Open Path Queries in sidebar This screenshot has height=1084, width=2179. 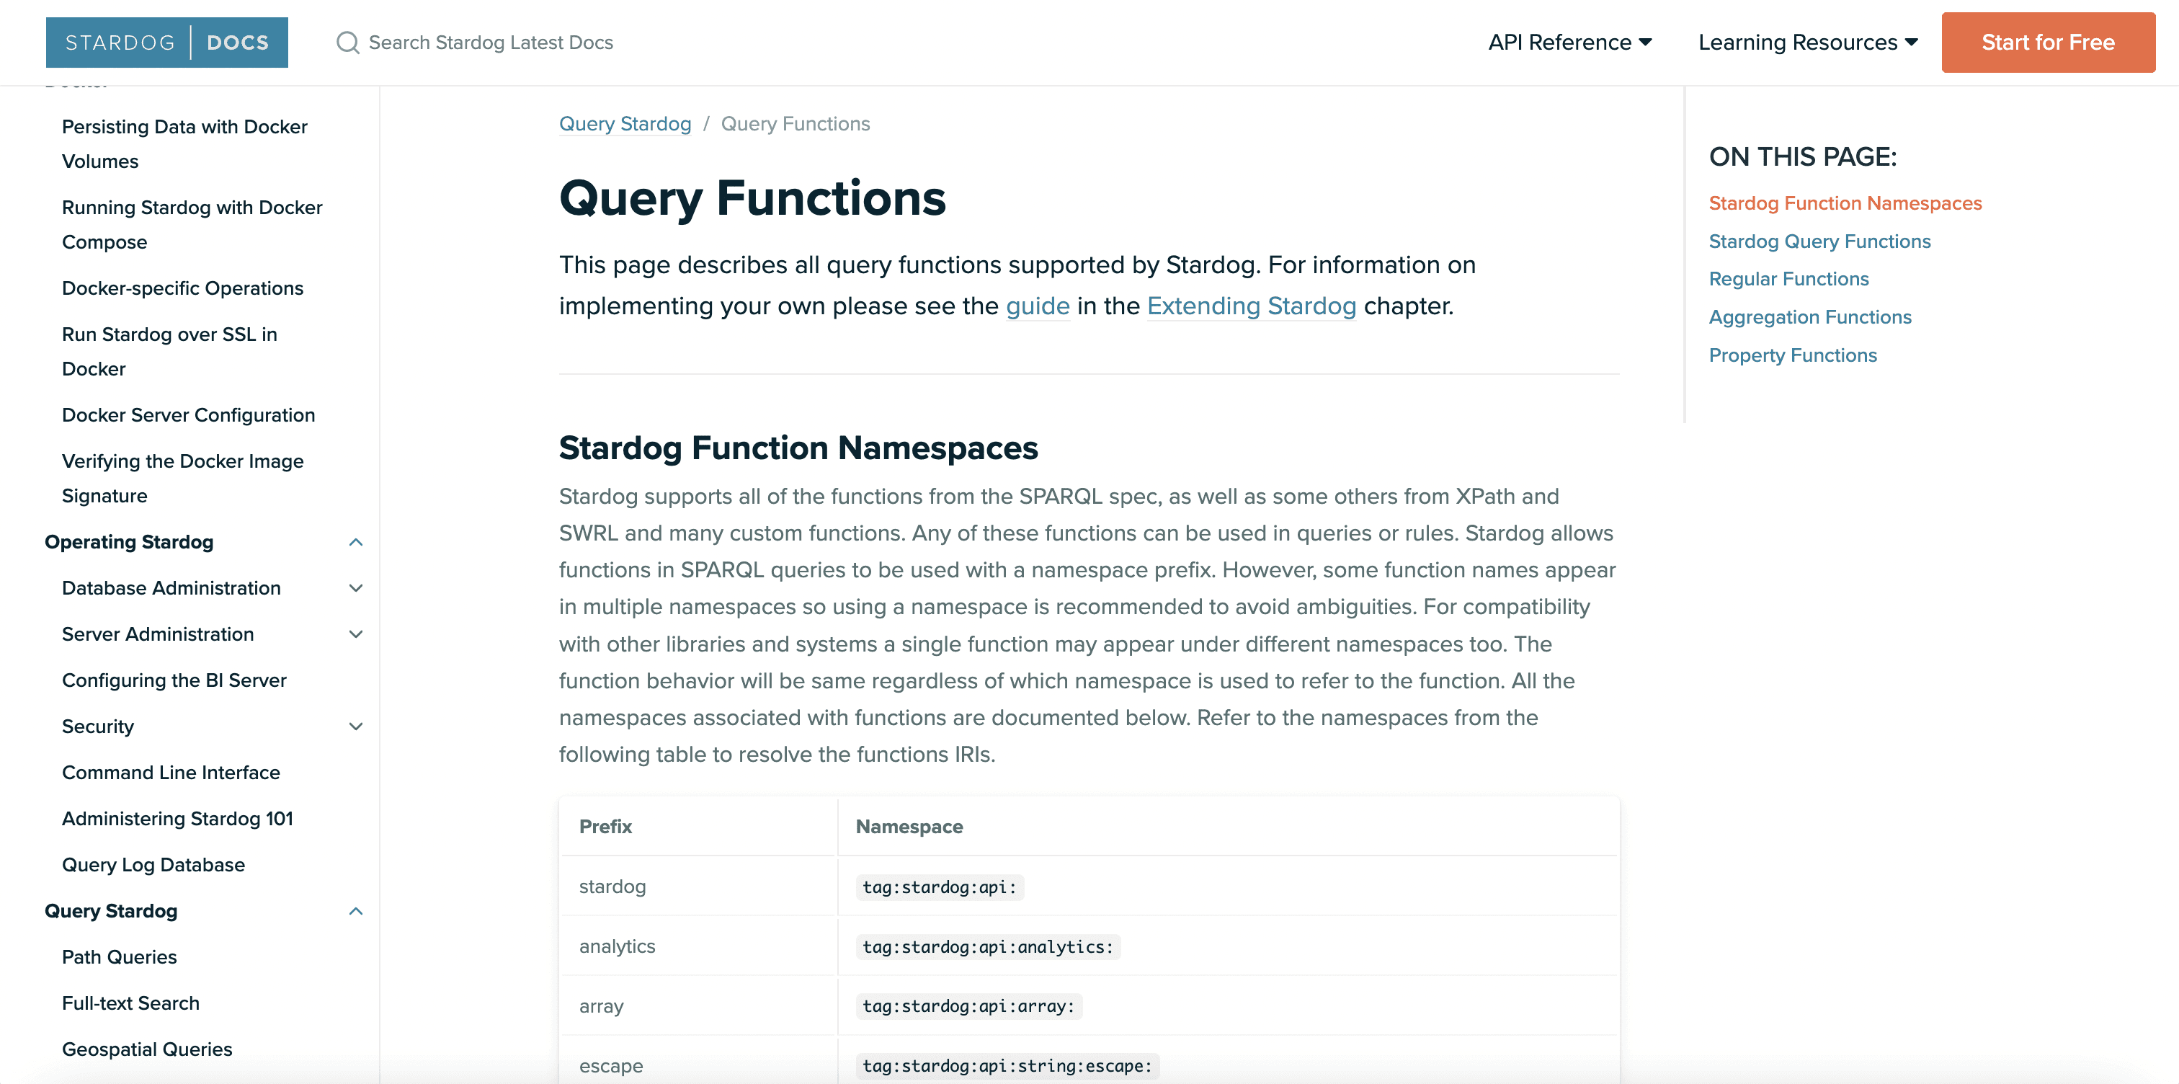point(120,957)
